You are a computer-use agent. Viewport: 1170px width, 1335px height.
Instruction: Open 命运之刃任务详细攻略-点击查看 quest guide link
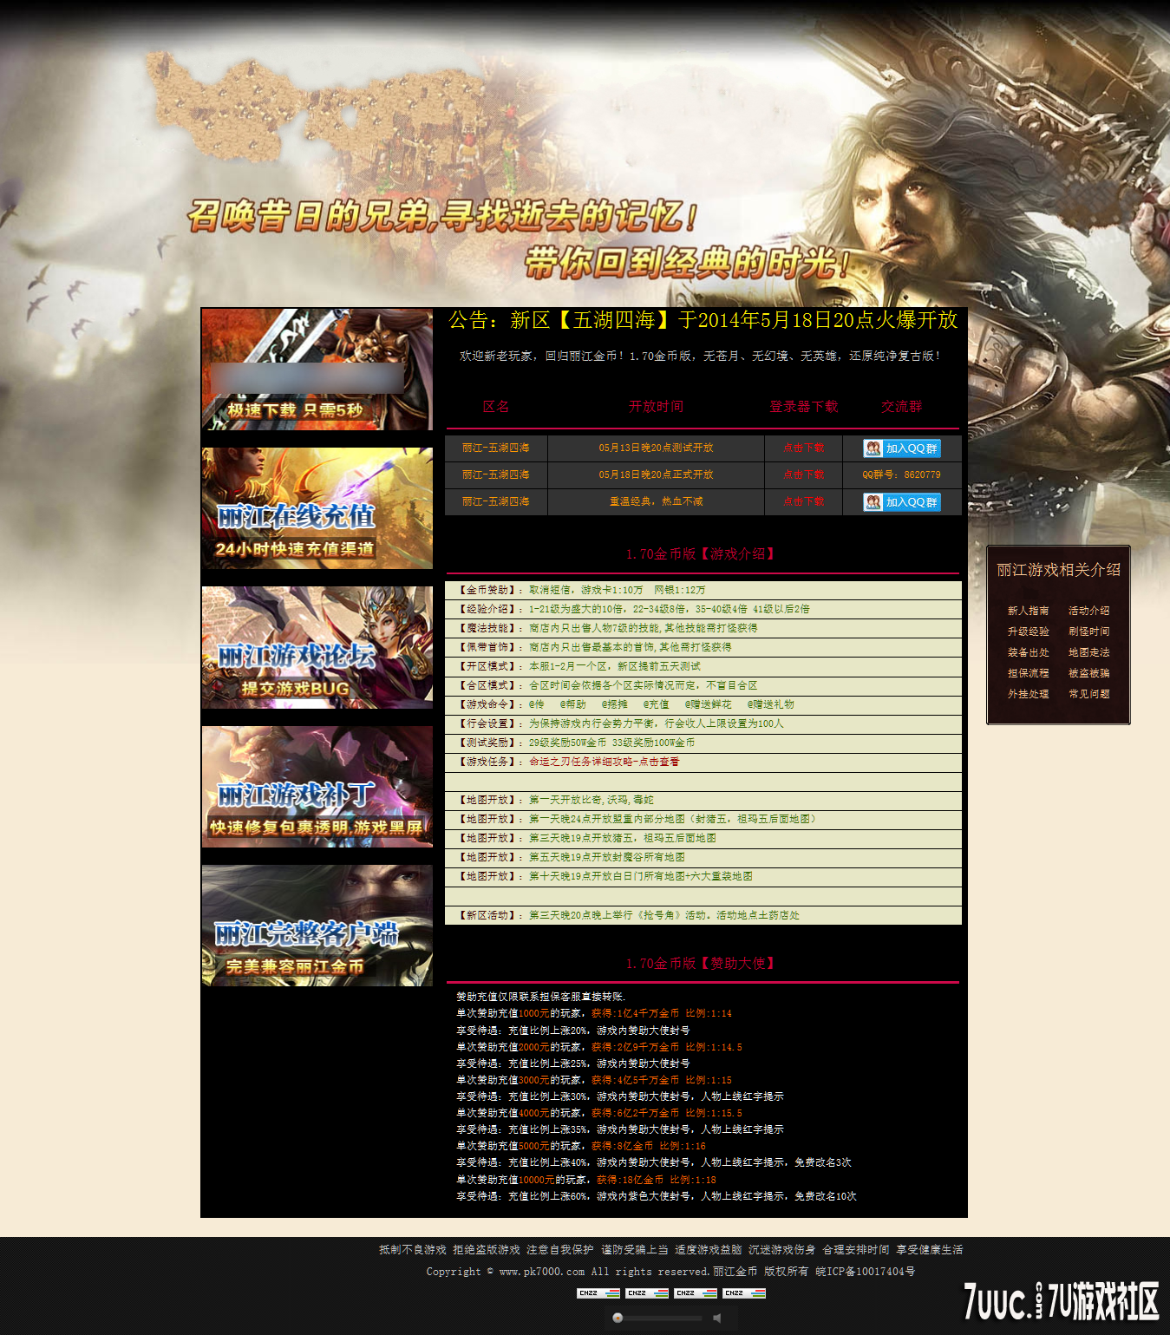click(x=605, y=762)
